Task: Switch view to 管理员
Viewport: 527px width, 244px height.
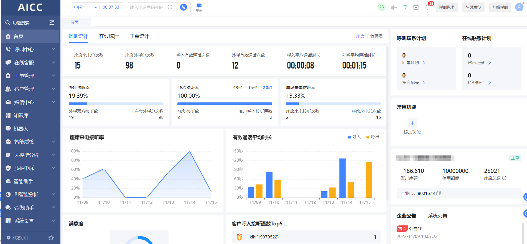Action: pos(376,36)
